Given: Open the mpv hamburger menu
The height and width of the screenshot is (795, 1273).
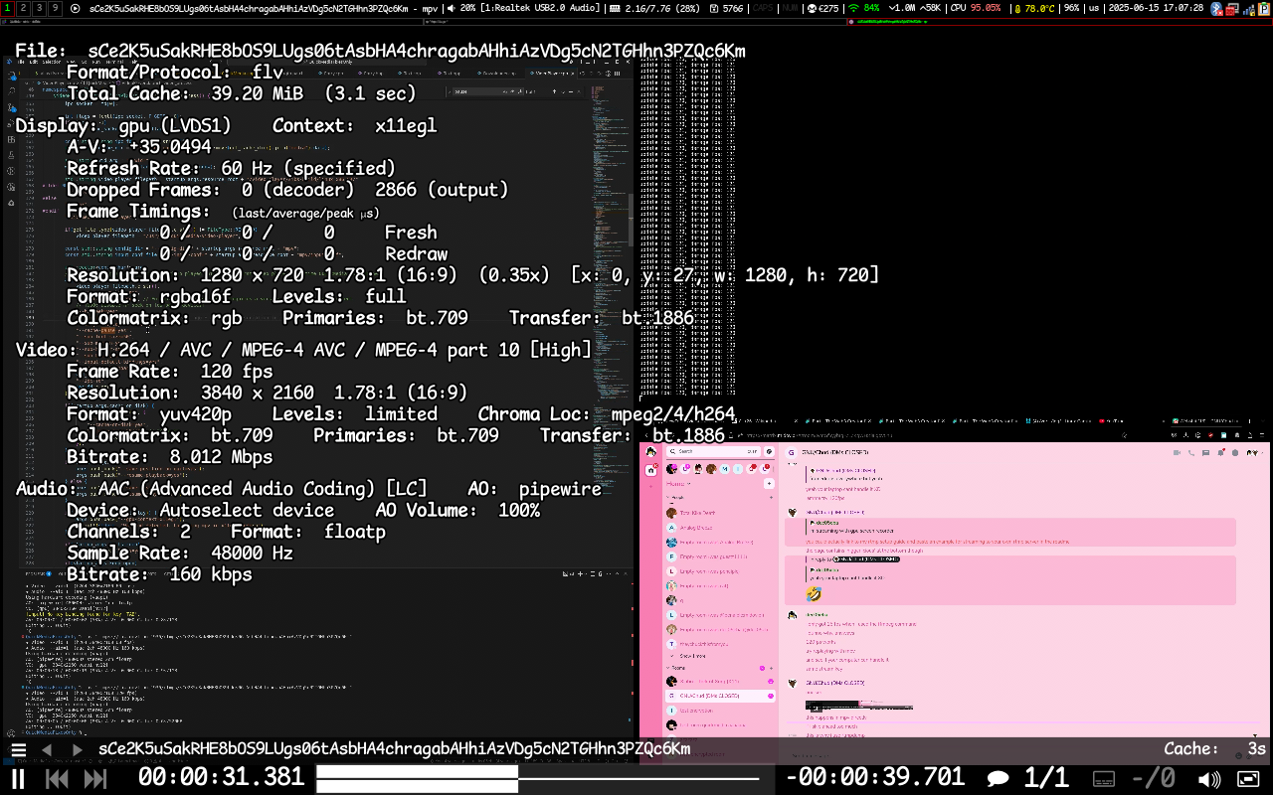Looking at the screenshot, I should tap(18, 750).
